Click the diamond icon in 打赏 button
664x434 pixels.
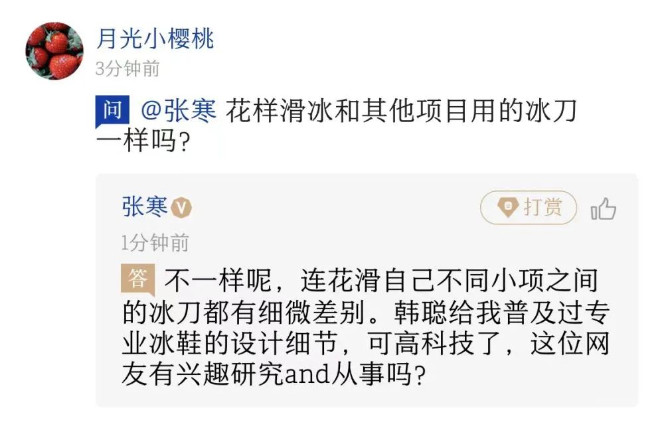(508, 208)
